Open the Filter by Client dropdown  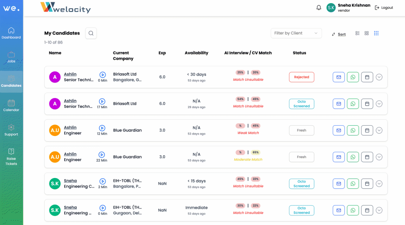click(296, 33)
